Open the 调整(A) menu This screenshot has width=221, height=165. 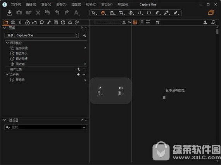61,5
